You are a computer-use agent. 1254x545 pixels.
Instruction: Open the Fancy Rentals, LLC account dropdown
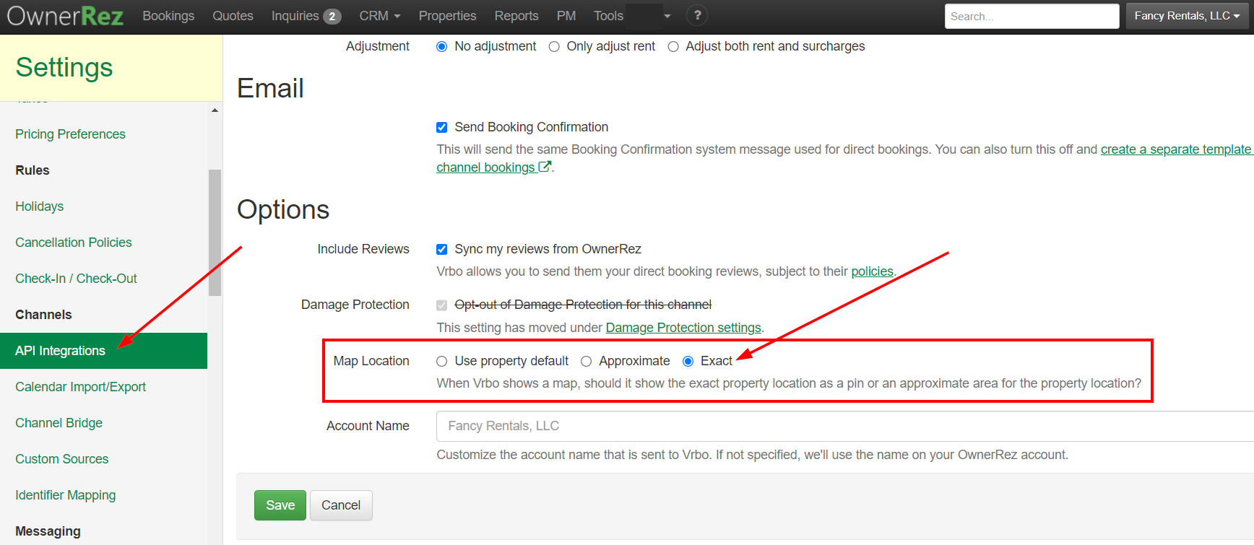click(x=1187, y=16)
